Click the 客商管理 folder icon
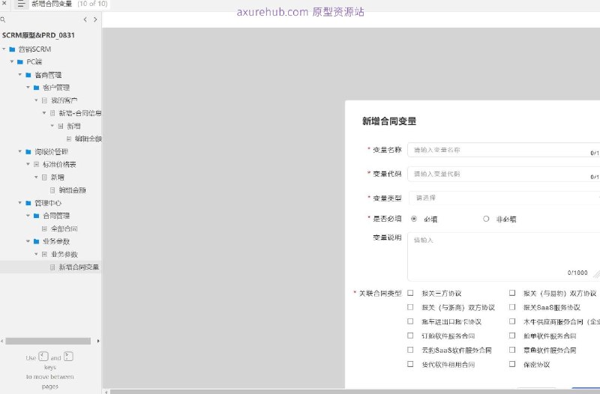Image resolution: width=600 pixels, height=394 pixels. [28, 75]
